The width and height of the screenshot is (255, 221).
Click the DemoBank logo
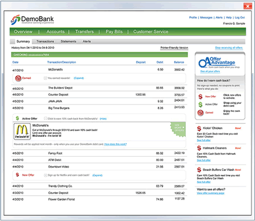point(32,20)
